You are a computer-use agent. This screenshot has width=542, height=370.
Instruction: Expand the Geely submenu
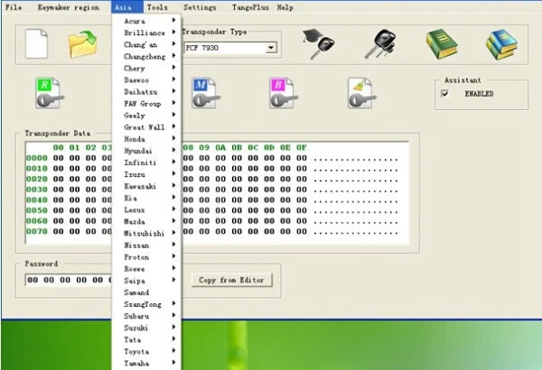tap(146, 116)
